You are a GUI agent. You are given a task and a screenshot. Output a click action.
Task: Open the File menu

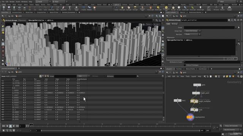(3, 2)
